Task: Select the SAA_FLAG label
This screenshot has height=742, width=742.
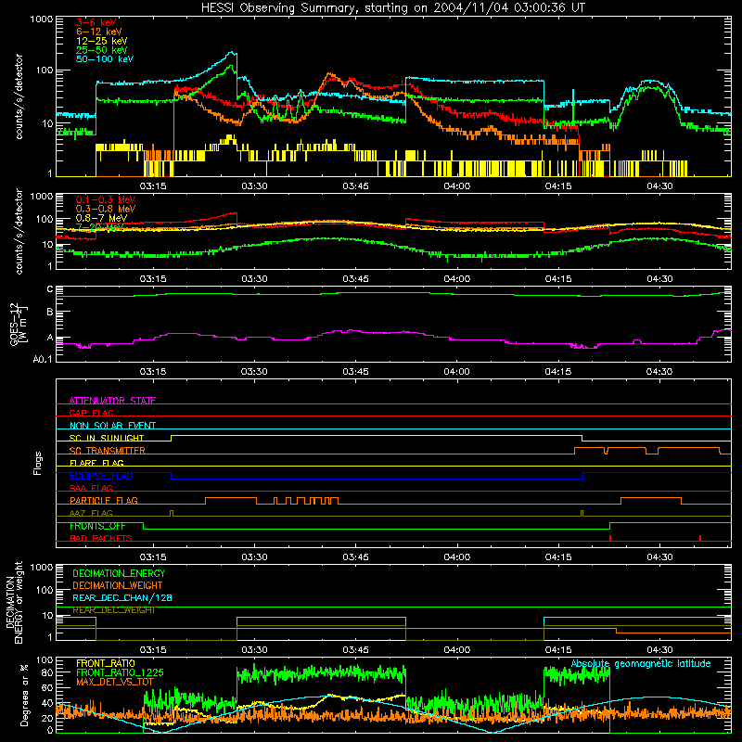Action: [x=91, y=488]
